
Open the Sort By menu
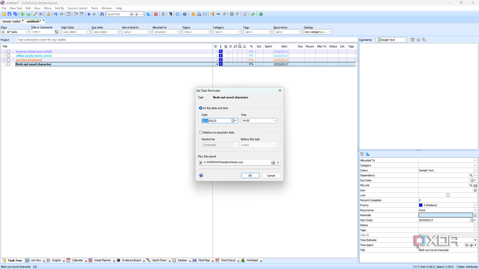[59, 8]
